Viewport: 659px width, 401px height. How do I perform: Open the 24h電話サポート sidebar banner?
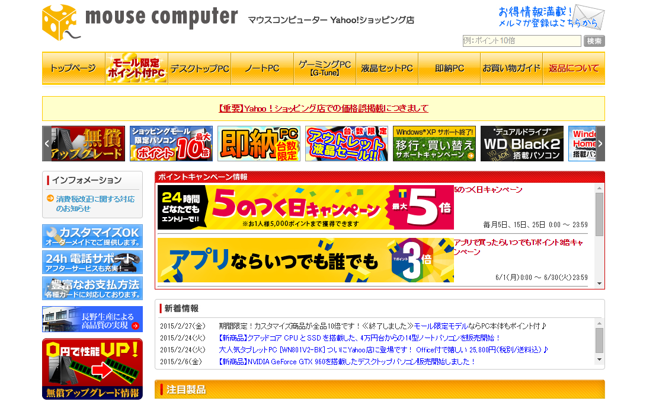(92, 262)
